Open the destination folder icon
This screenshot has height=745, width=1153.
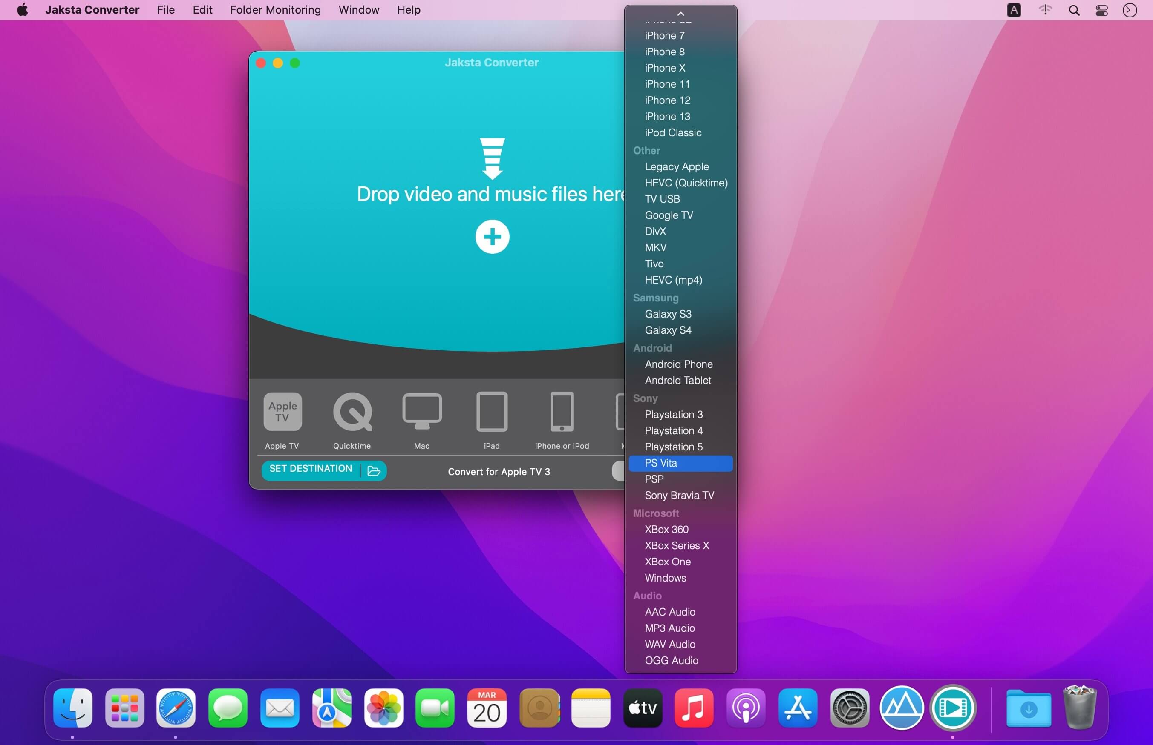coord(374,471)
